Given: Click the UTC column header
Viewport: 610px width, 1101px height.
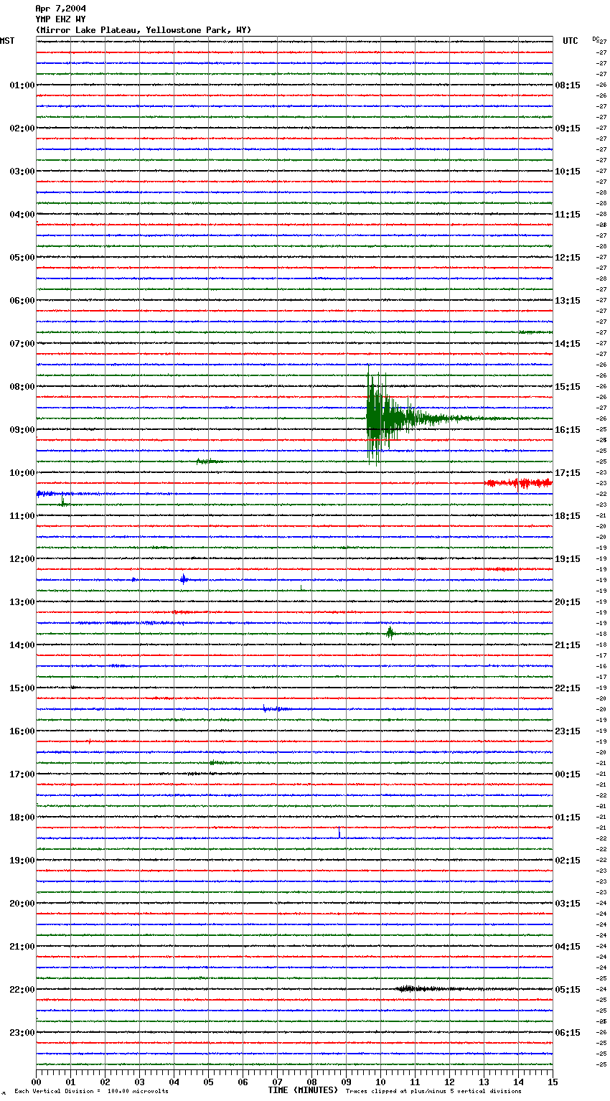Looking at the screenshot, I should point(571,41).
